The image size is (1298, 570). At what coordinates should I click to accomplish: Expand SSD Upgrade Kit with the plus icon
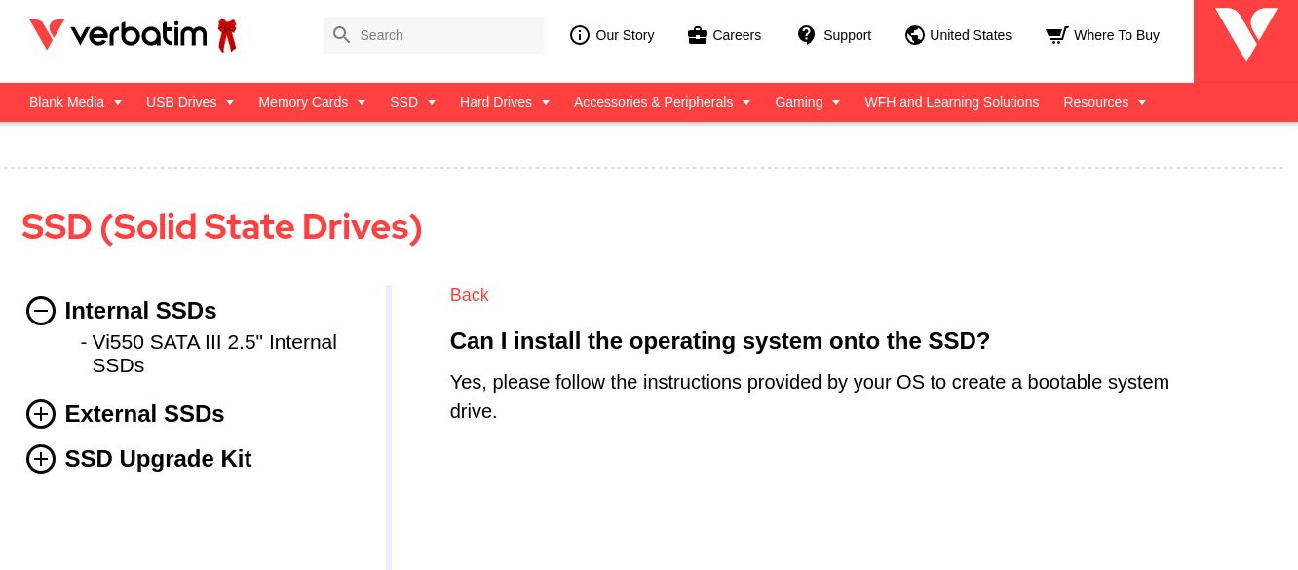[x=41, y=459]
